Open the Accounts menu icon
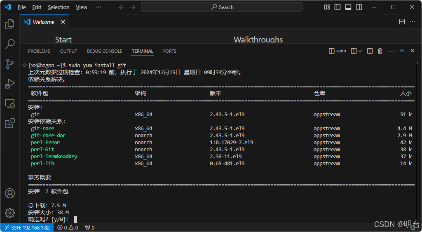 pos(10,193)
